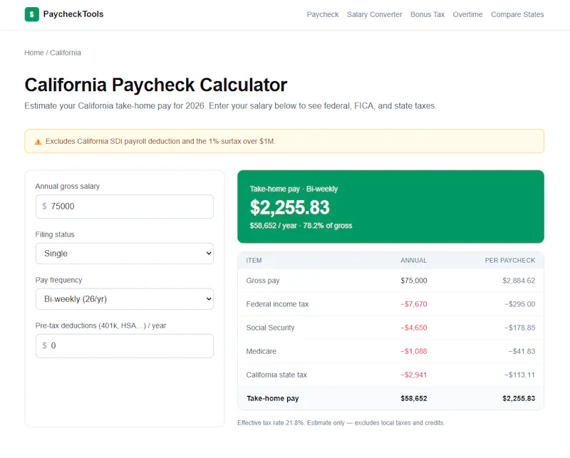570x458 pixels.
Task: Click the California Paycheck Calculator heading
Action: pos(155,85)
